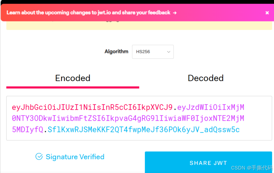Click the purple payload text starting 'eyJzdWIiOiIxMjM'
Image resolution: width=274 pixels, height=173 pixels.
pyautogui.click(x=211, y=107)
